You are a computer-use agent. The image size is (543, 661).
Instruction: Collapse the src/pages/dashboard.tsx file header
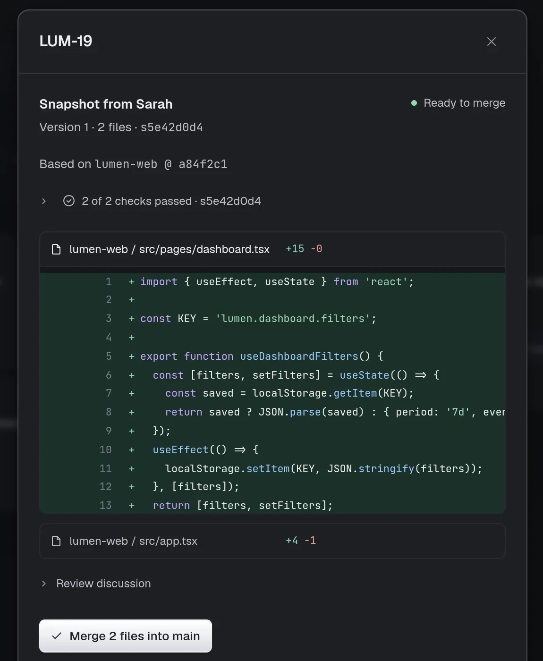tap(272, 249)
